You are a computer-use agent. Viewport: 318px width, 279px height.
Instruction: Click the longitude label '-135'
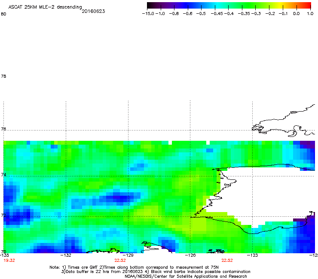click(x=4, y=255)
